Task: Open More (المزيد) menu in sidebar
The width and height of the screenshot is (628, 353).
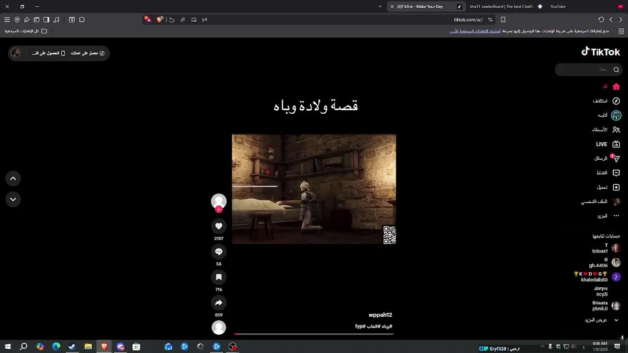Action: coord(608,216)
